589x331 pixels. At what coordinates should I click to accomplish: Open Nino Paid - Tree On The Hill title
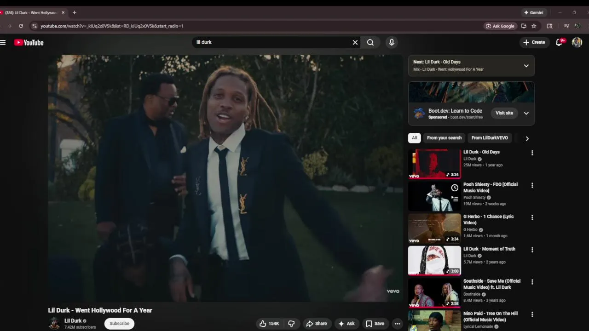(491, 317)
